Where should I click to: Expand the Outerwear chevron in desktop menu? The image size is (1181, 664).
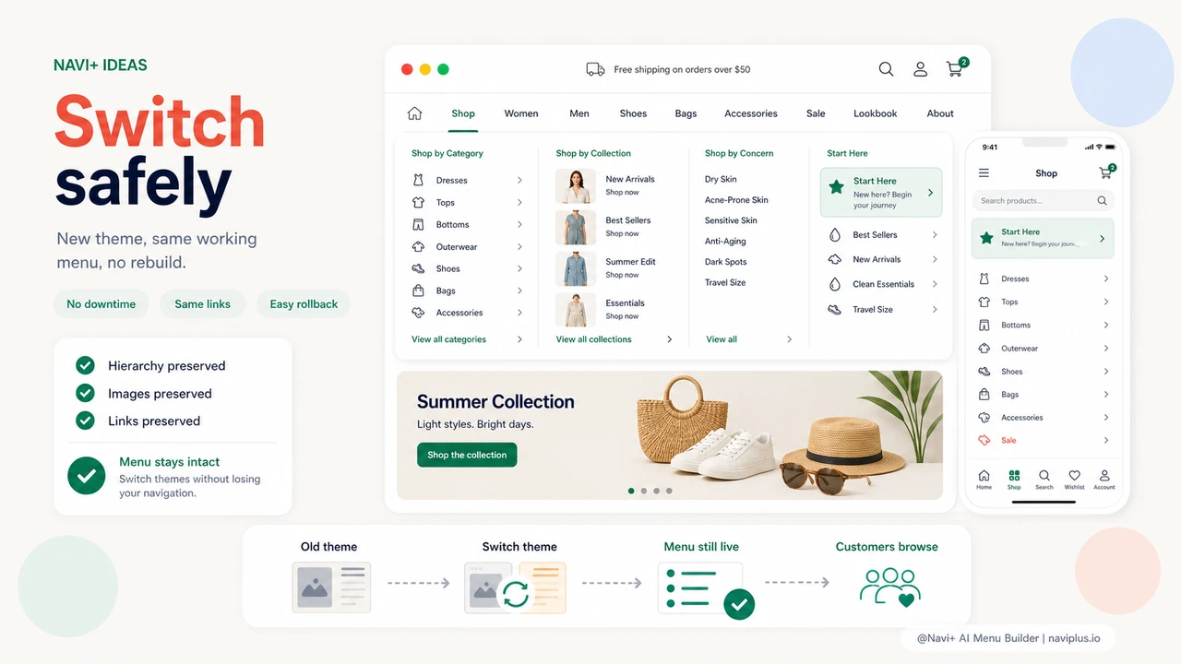[519, 246]
